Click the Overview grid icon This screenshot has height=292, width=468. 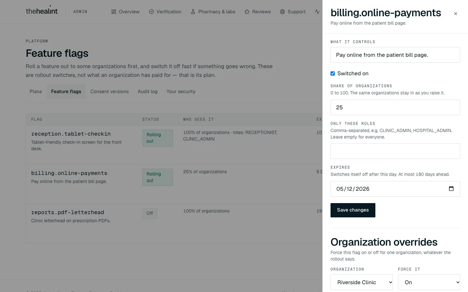point(114,12)
